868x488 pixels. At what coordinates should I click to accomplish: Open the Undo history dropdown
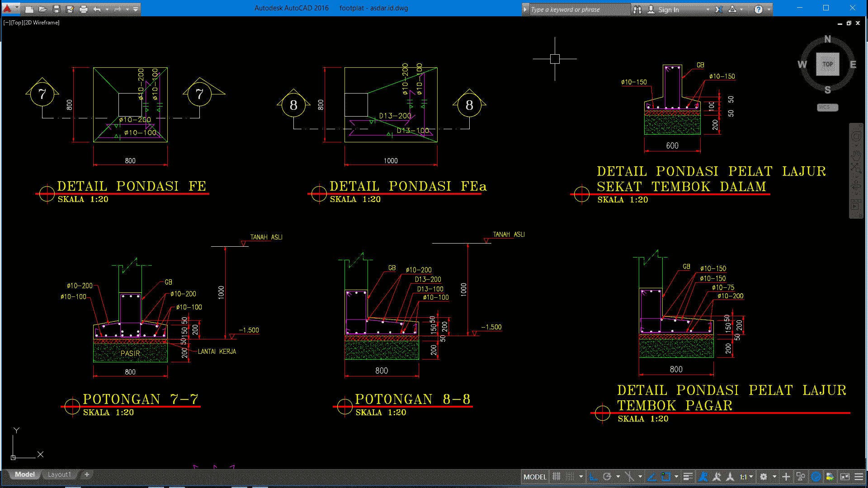[107, 9]
